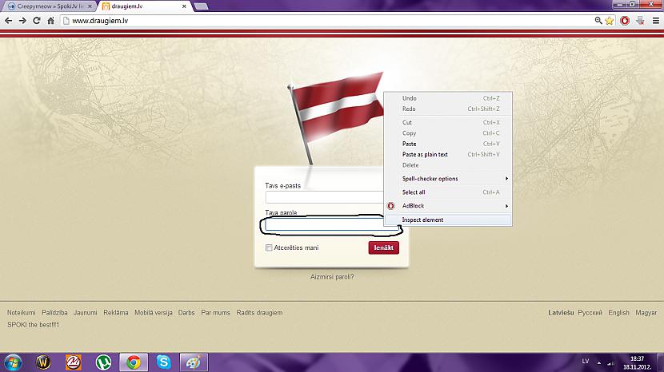Choose Delete in the context menu
The image size is (664, 372).
[x=448, y=165]
